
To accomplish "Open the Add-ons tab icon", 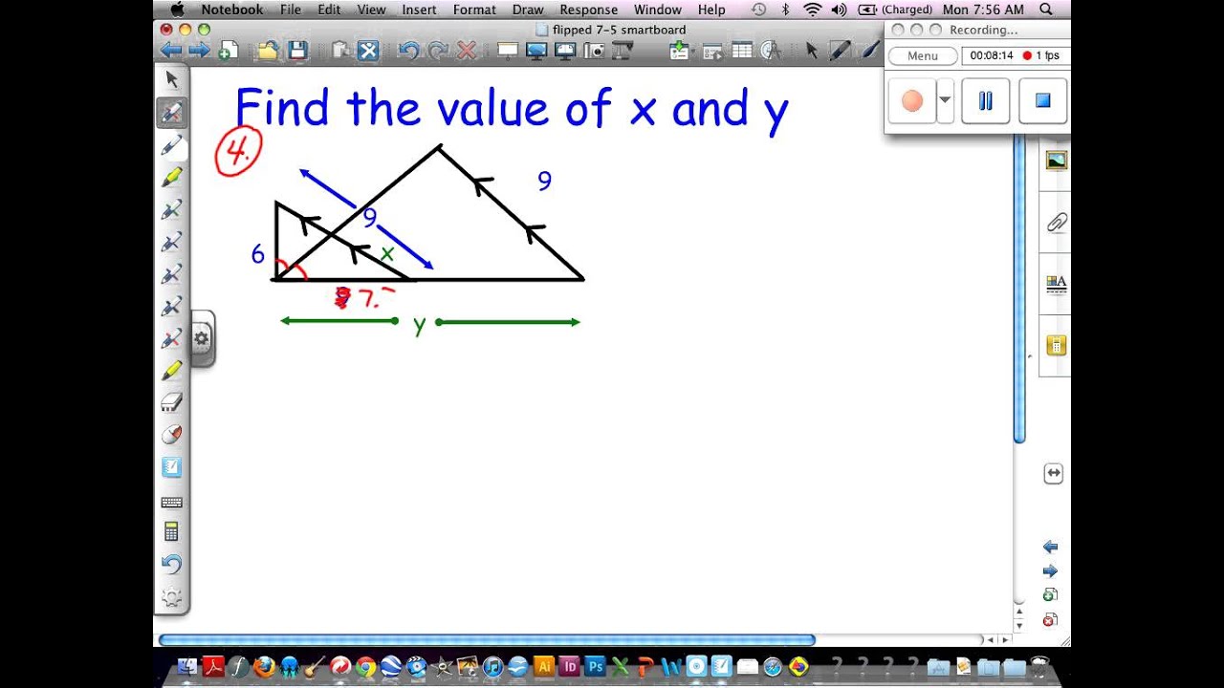I will coord(1056,346).
